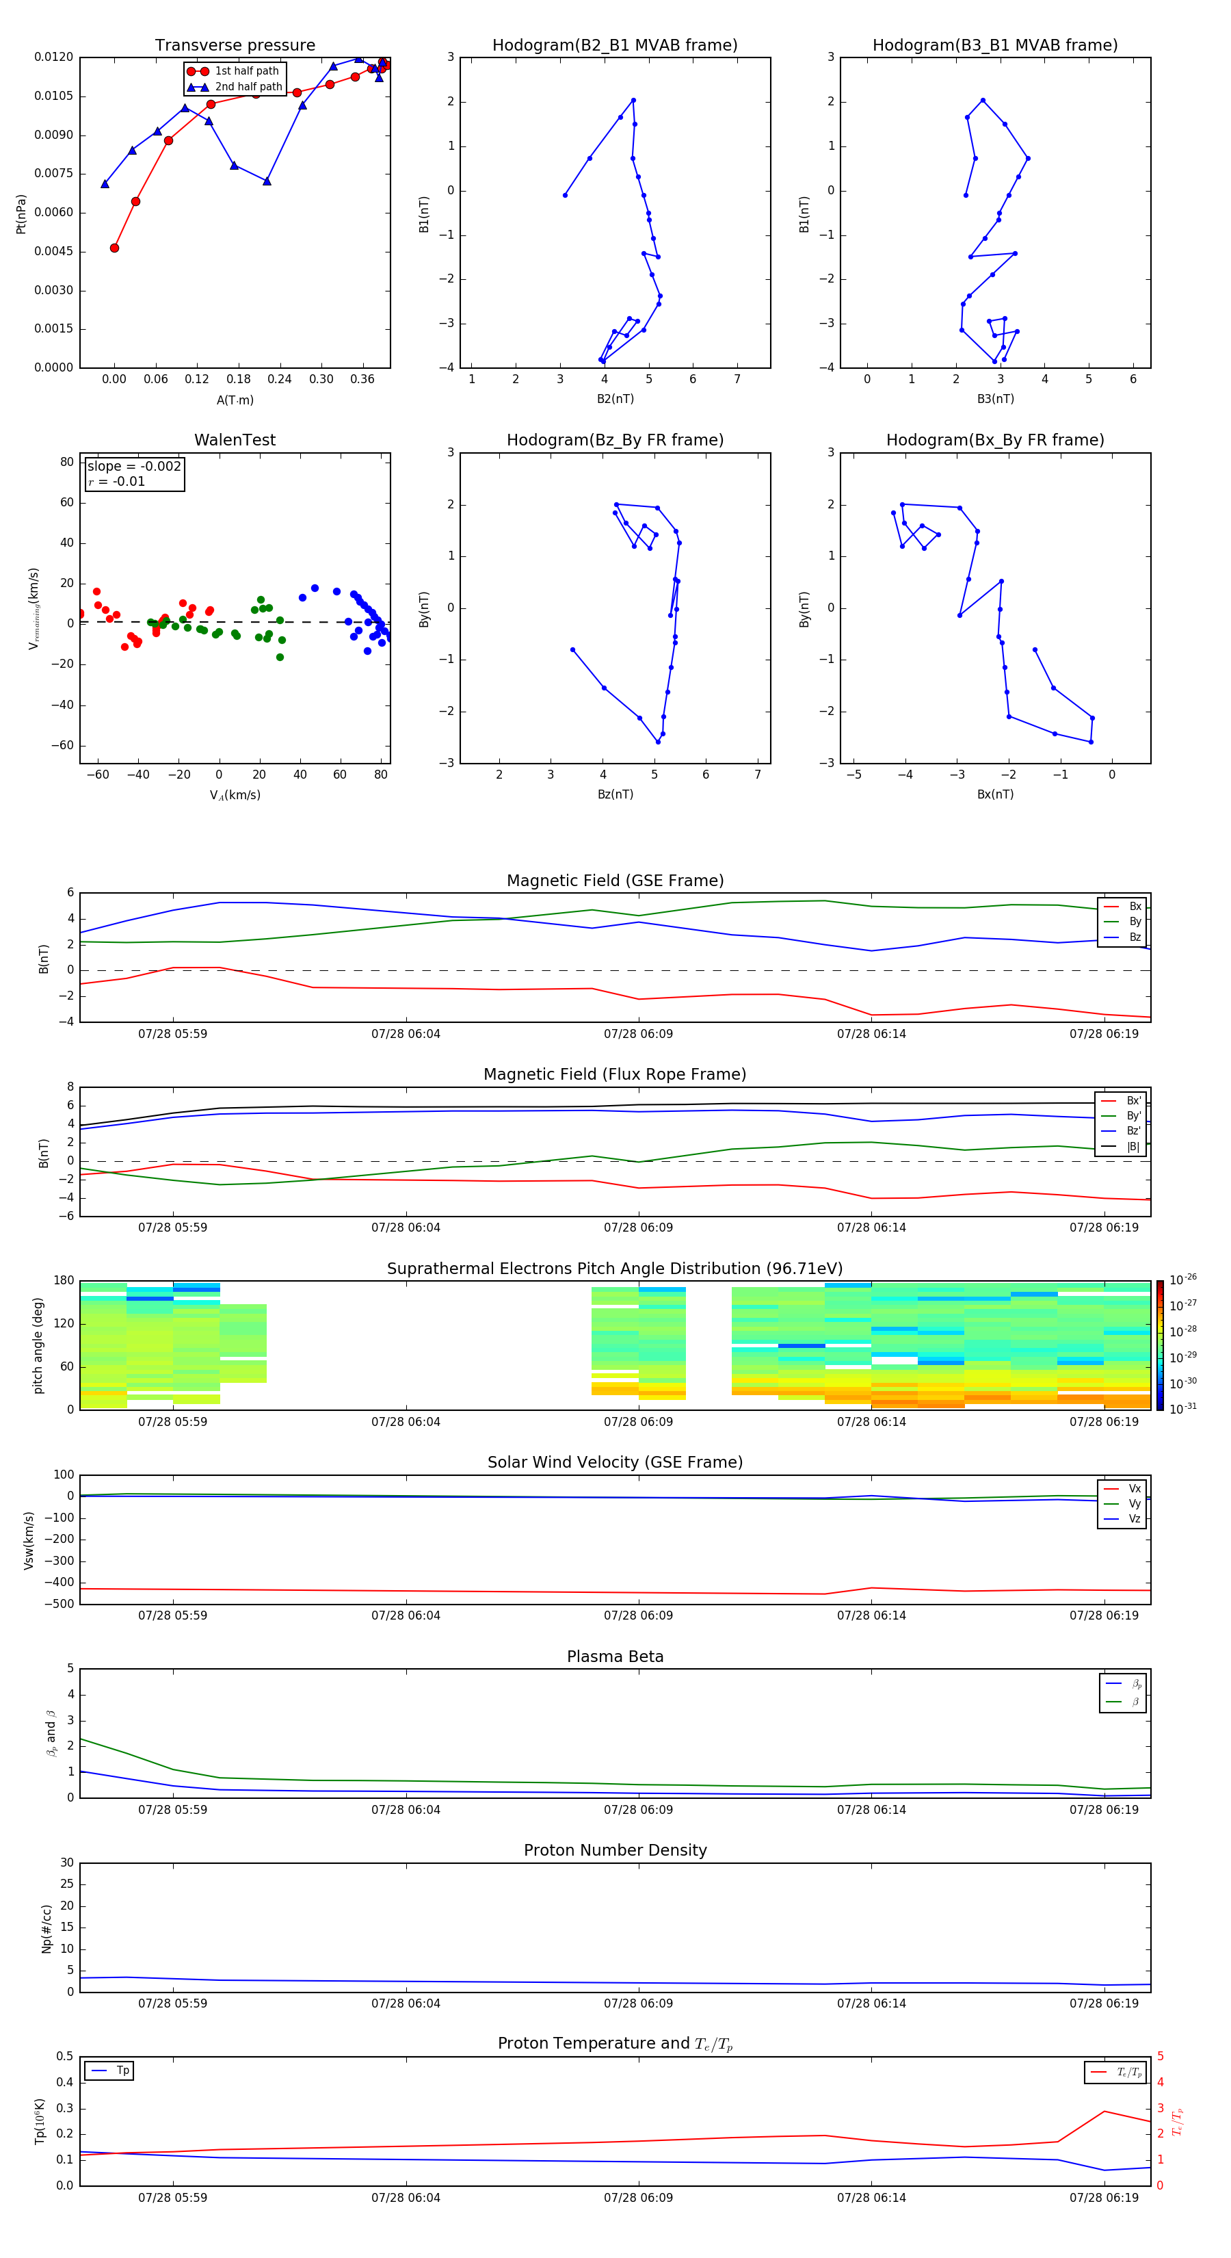This screenshot has width=1231, height=2258.
Task: Click the 'Vy' velocity legend entry
Action: 1123,1503
